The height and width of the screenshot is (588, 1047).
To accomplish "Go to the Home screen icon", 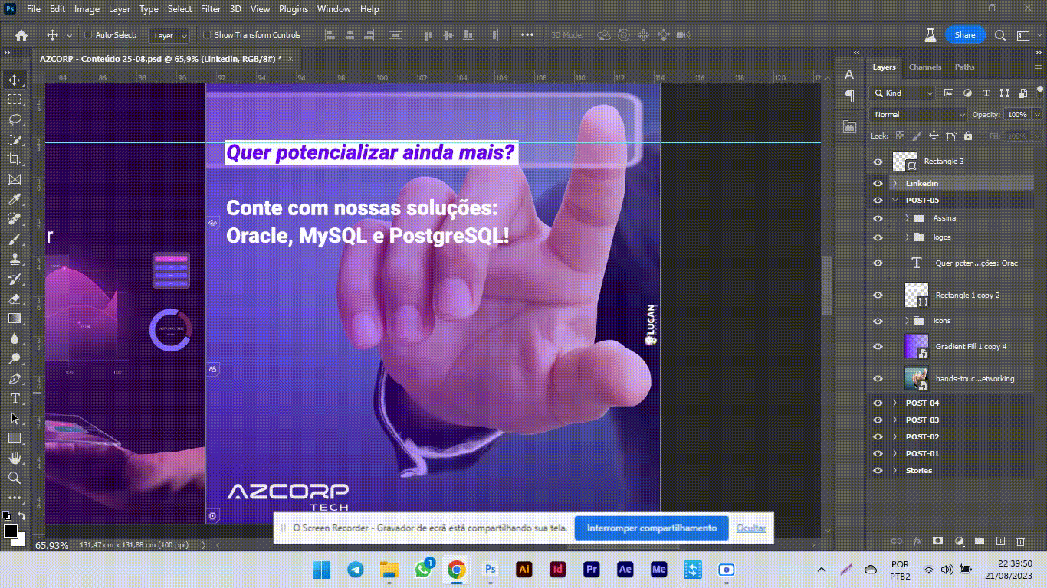I will [x=21, y=35].
